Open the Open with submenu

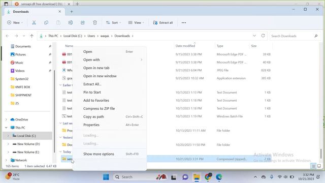(110, 60)
